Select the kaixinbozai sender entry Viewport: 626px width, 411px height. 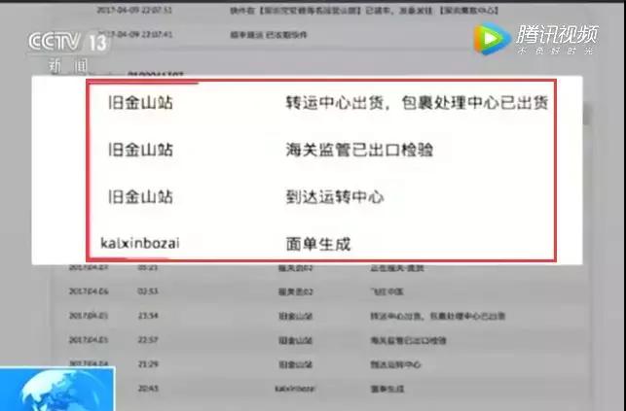pyautogui.click(x=140, y=243)
